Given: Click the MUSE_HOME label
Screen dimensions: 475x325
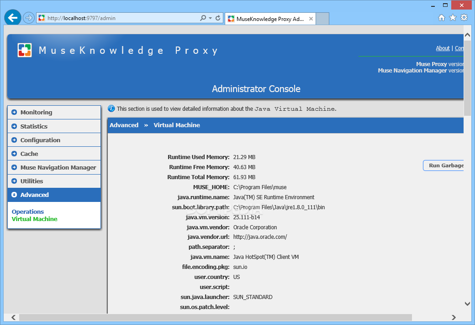Looking at the screenshot, I should 211,187.
